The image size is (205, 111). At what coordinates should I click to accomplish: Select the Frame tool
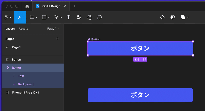[32, 17]
